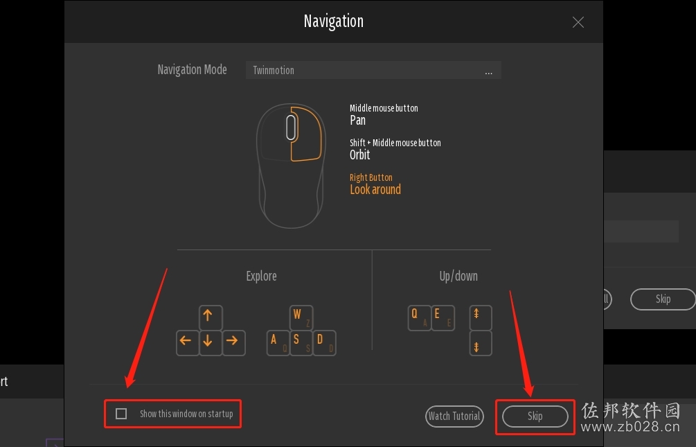Click the scroll-down mouse wheel key icon
Image resolution: width=696 pixels, height=447 pixels.
[481, 343]
